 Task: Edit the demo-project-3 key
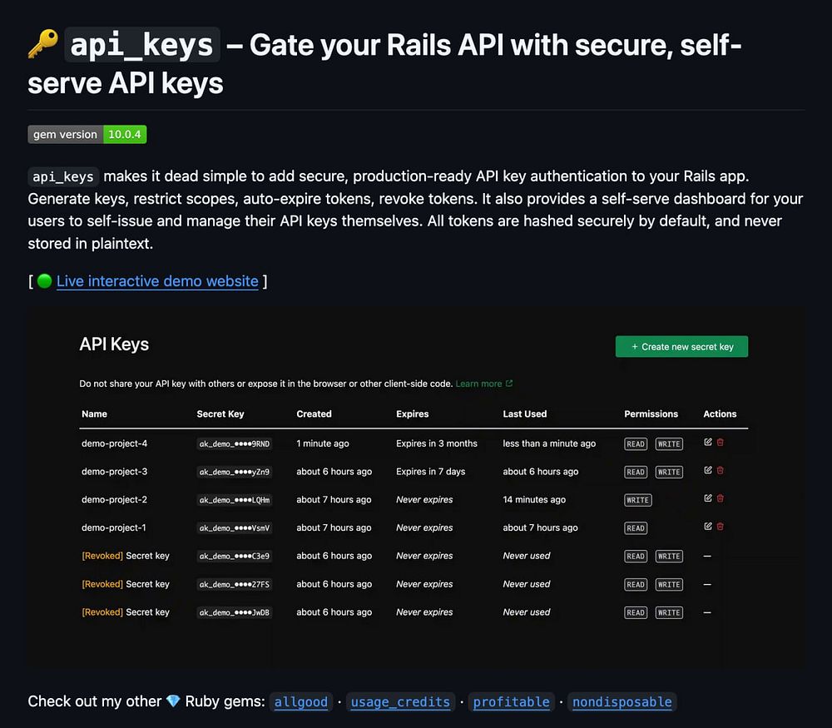(708, 471)
